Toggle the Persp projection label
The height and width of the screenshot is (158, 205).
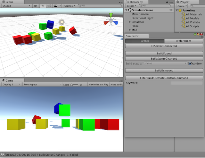[x=112, y=33]
